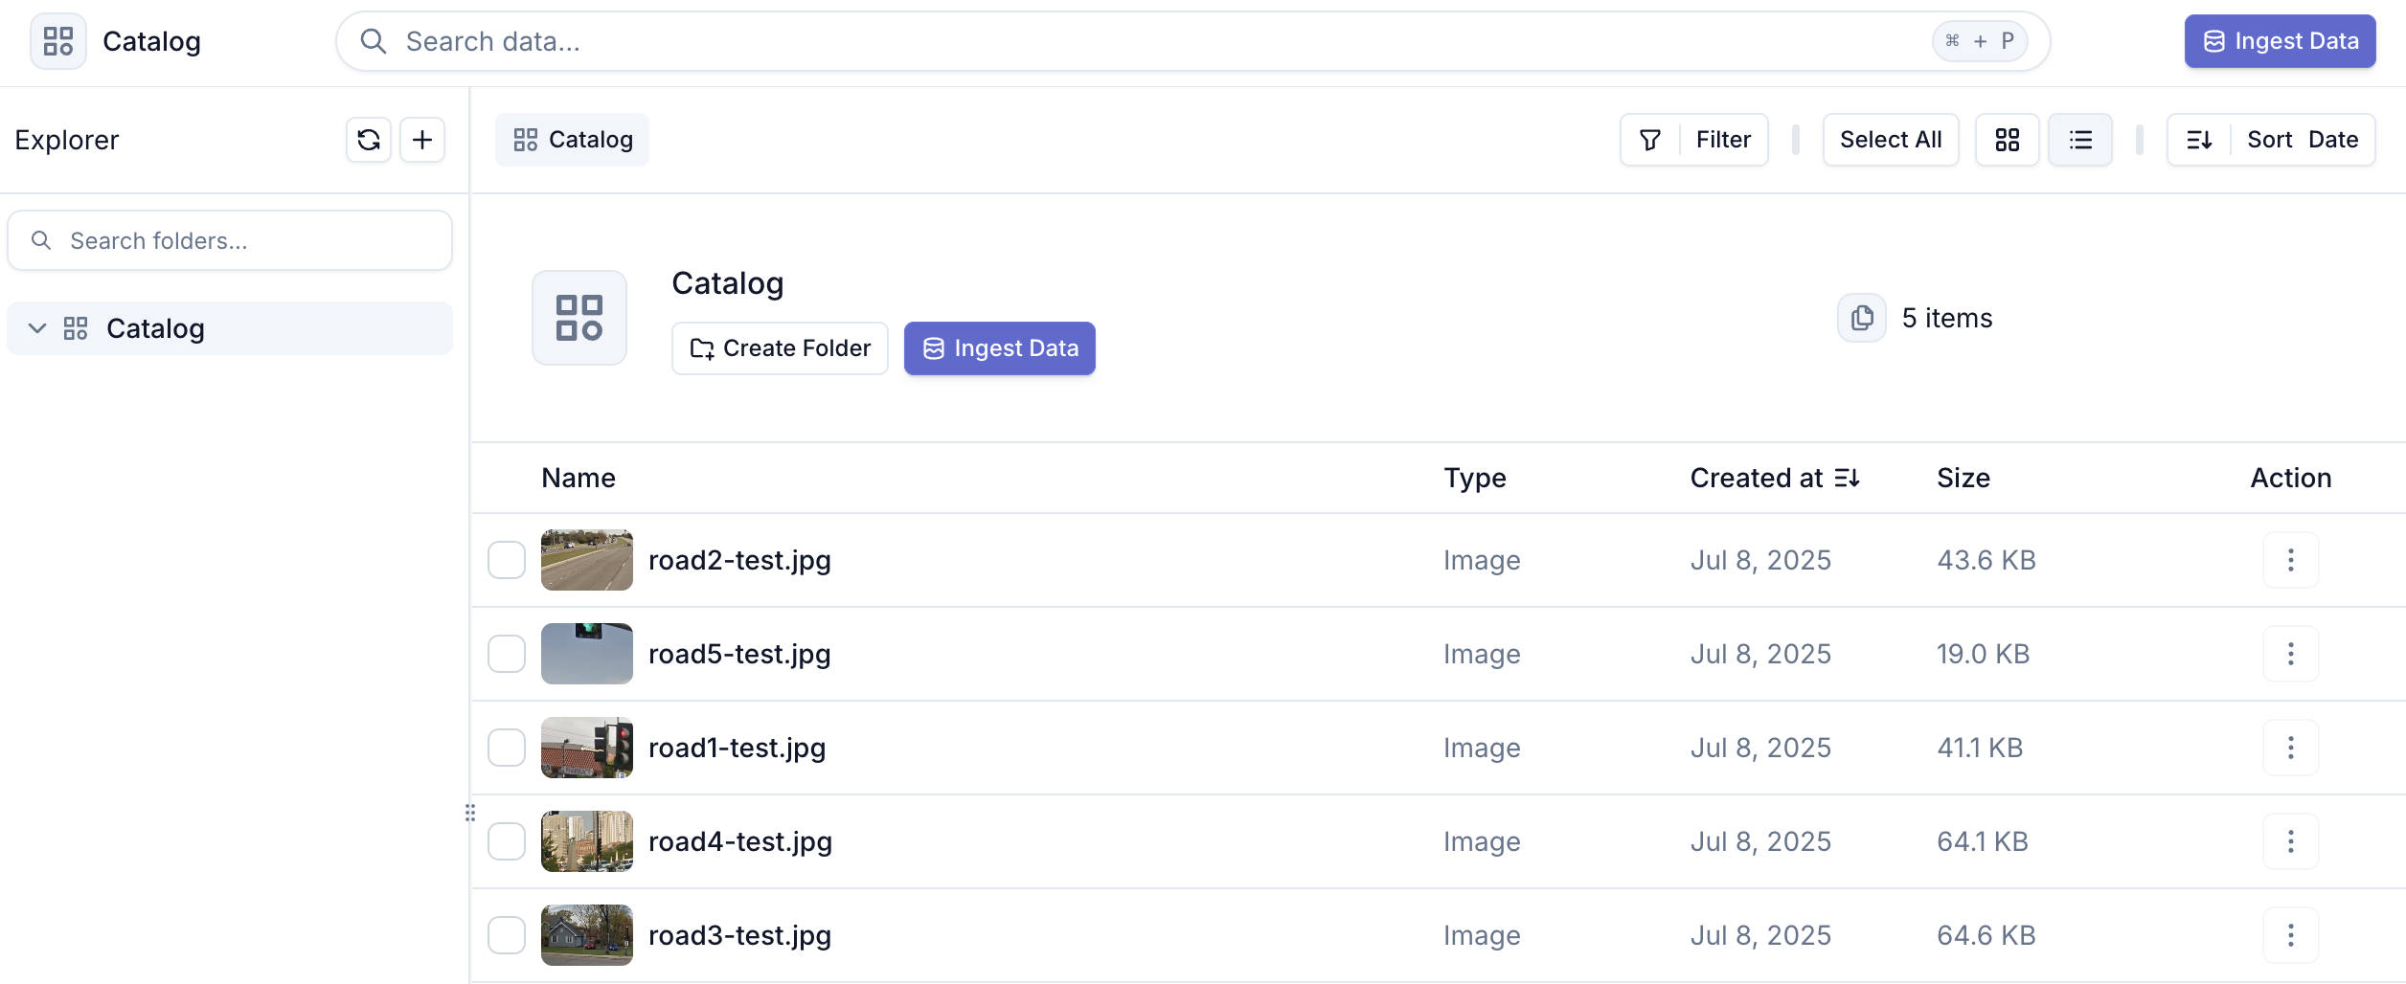The image size is (2406, 984).
Task: Collapse the Catalog folder in Explorer
Action: coord(36,328)
